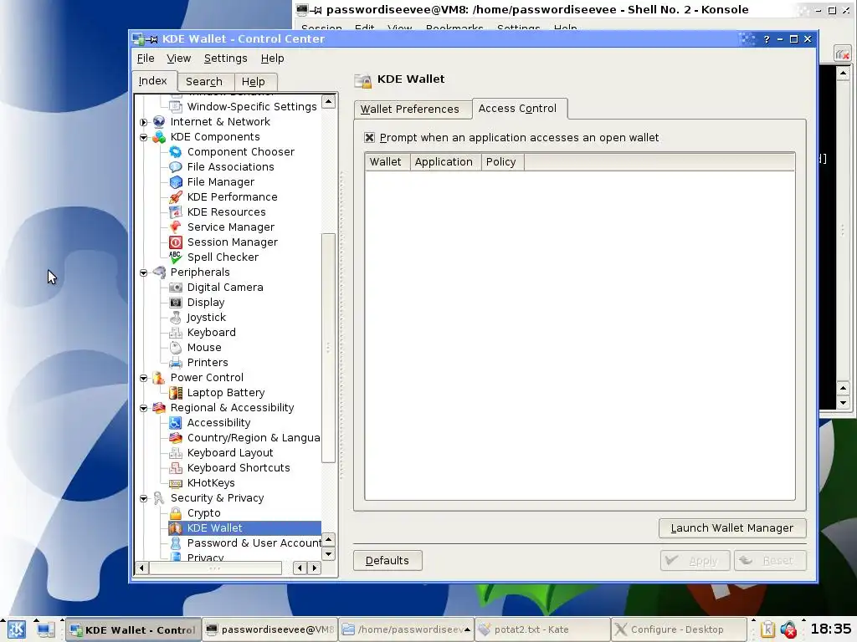The image size is (857, 642).
Task: Click the taskbar clock showing 18:35
Action: point(831,629)
